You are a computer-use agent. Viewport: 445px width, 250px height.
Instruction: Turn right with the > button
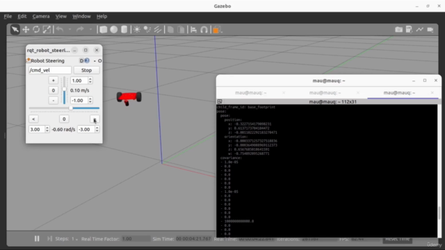click(95, 119)
